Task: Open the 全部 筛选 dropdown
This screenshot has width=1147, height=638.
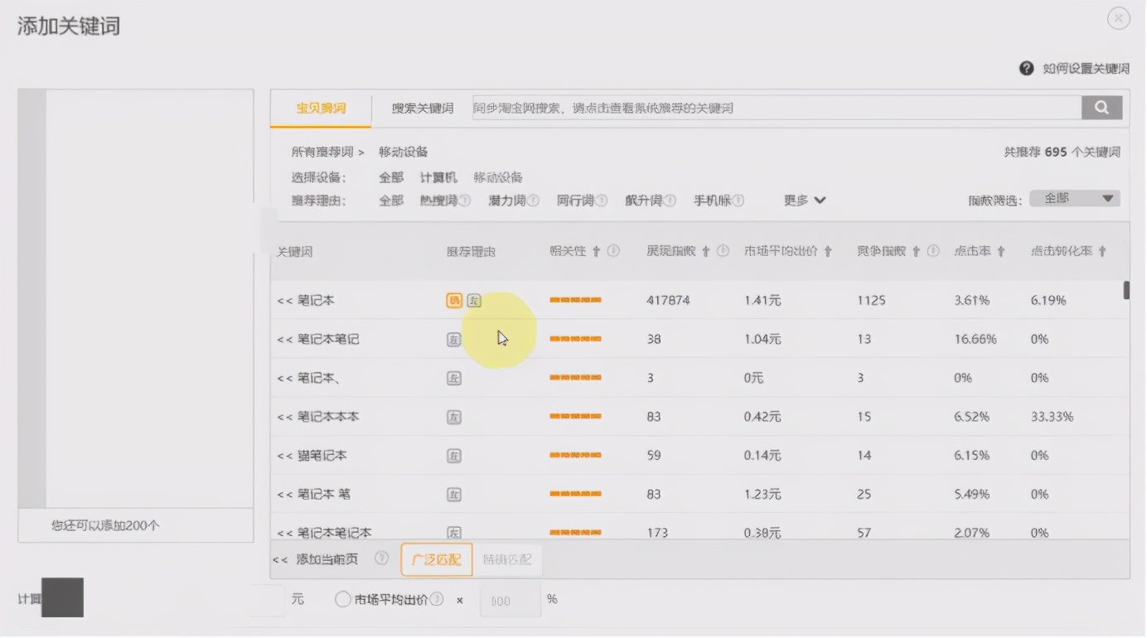Action: [x=1074, y=198]
